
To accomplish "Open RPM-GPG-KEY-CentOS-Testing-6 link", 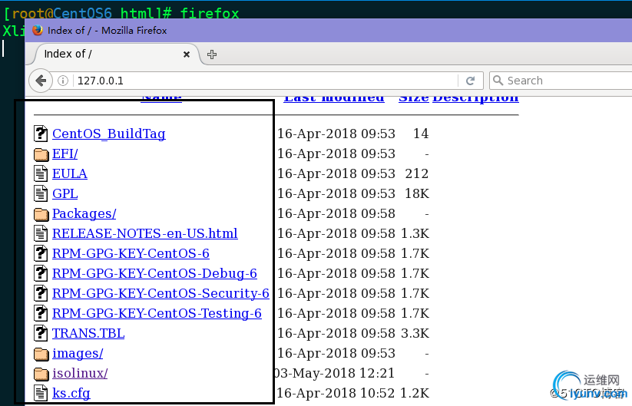I will click(157, 313).
